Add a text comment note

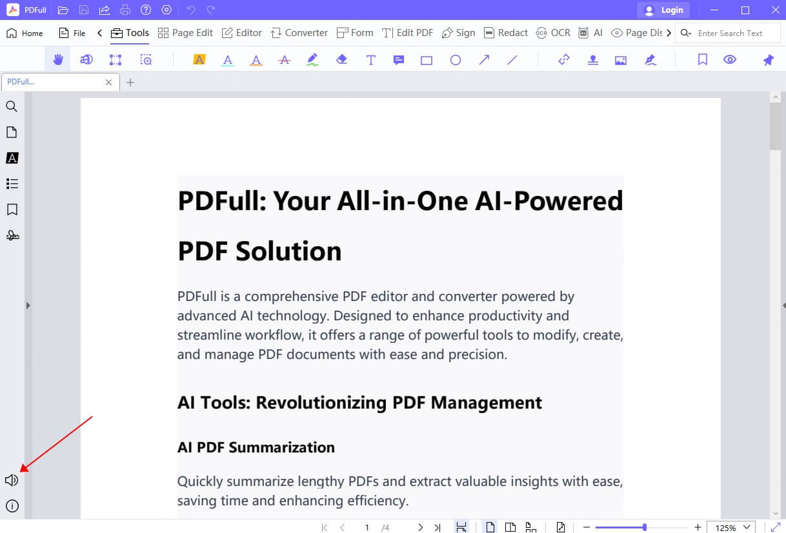pos(399,60)
